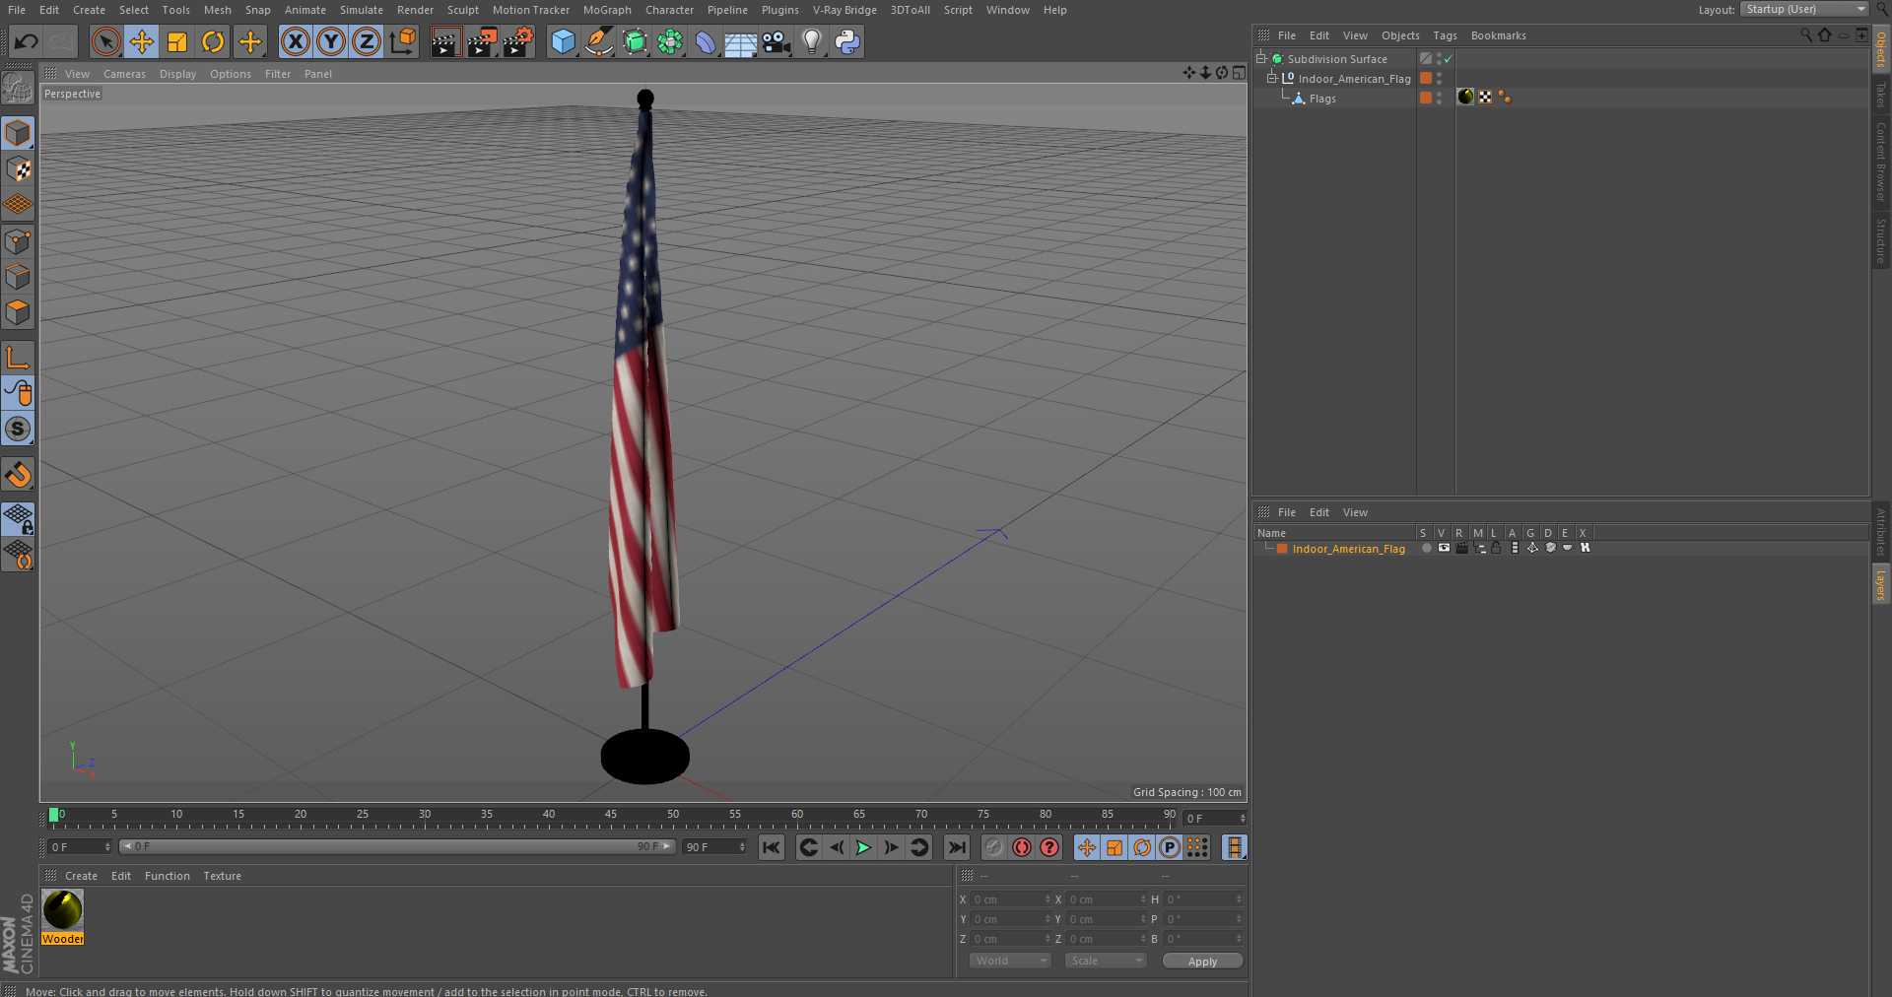The width and height of the screenshot is (1892, 997).
Task: Select Indoor_American_Flag layer name
Action: [1348, 549]
